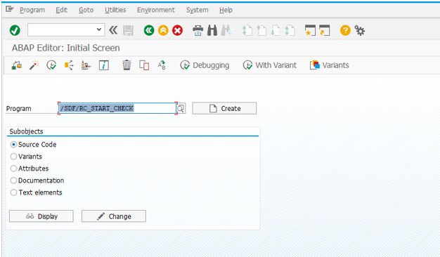
Task: Select the Attributes radio button
Action: pyautogui.click(x=13, y=169)
